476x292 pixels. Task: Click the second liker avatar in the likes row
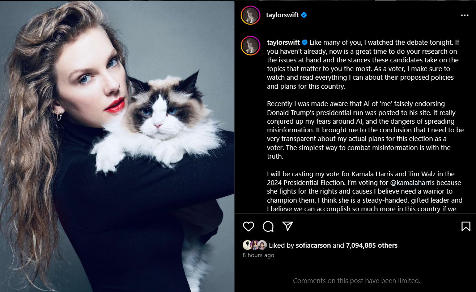pos(255,245)
